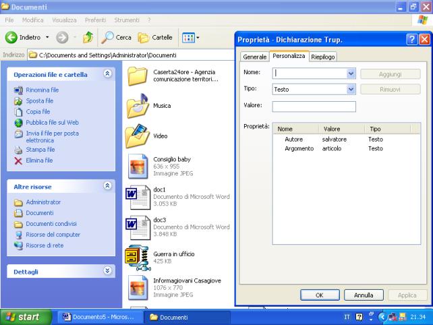
Task: Select the doc3 Word document icon
Action: (138, 227)
